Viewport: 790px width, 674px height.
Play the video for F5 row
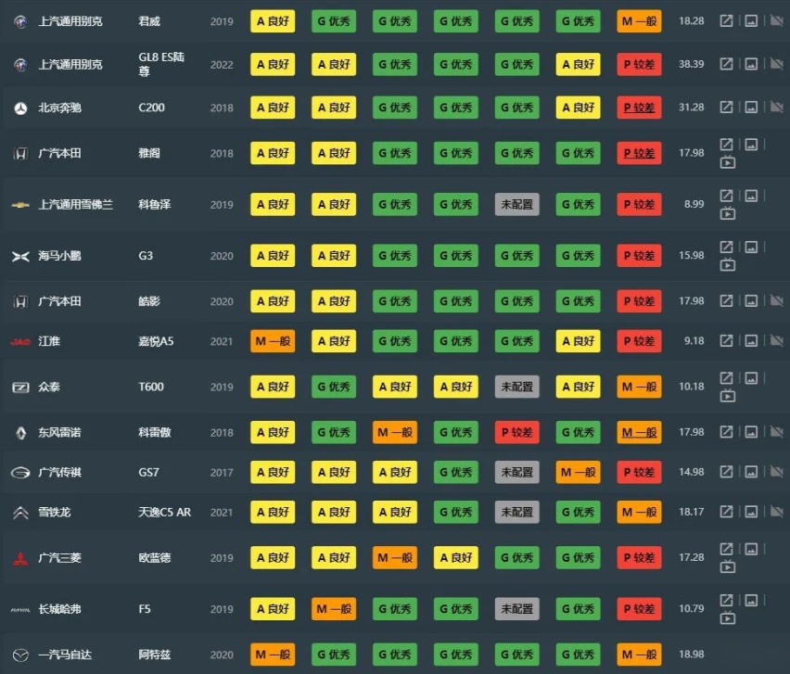pyautogui.click(x=728, y=617)
